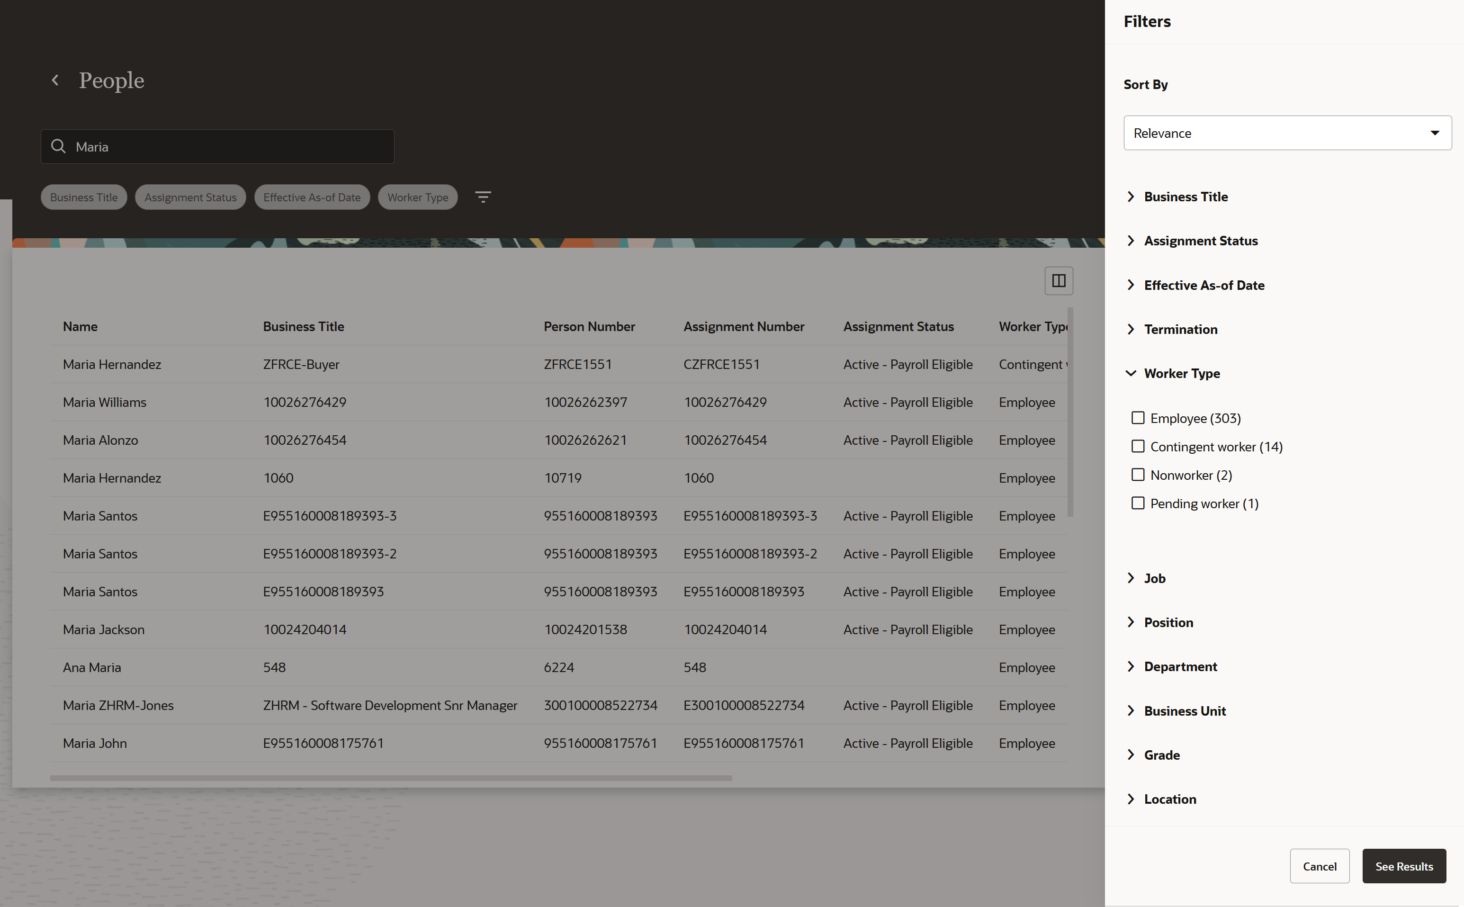Click the columns layout icon

coord(1059,280)
